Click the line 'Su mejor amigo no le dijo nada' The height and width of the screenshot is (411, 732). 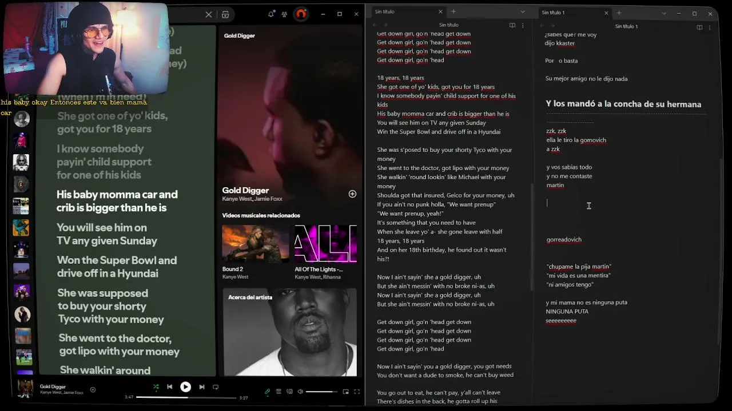point(586,79)
